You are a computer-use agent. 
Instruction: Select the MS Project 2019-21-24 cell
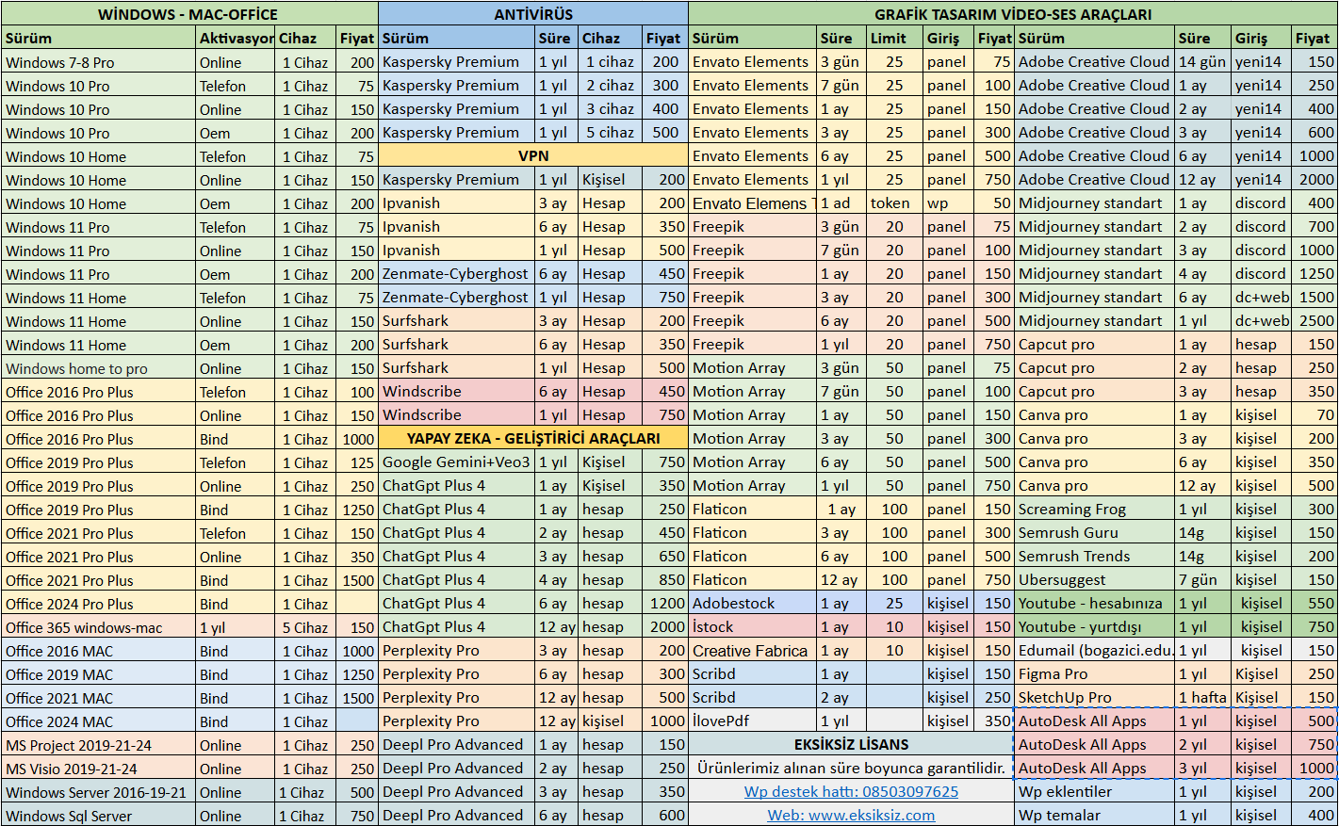[x=99, y=745]
